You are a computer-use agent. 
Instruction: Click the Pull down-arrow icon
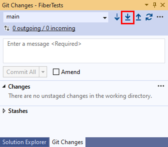128,17
